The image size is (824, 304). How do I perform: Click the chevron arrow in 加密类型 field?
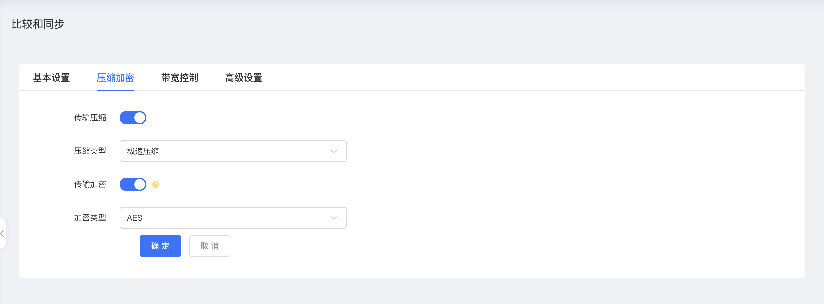pyautogui.click(x=334, y=218)
